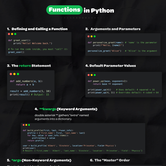Viewport: 166px width, 166px height.
Task: Click the "return a + b" code line
Action: tap(25, 85)
